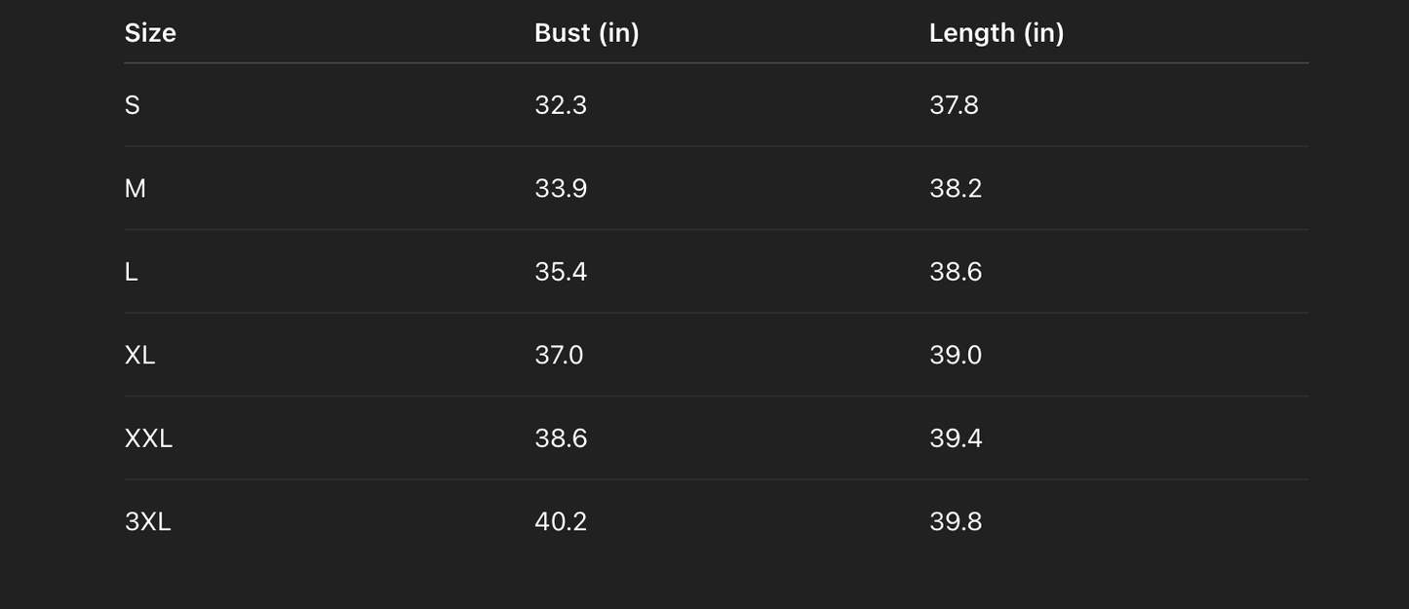Click bust value 33.9 for size M
The width and height of the screenshot is (1409, 609).
[x=560, y=188]
